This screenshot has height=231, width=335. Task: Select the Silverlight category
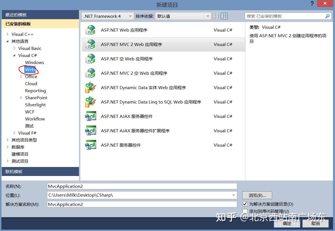35,105
